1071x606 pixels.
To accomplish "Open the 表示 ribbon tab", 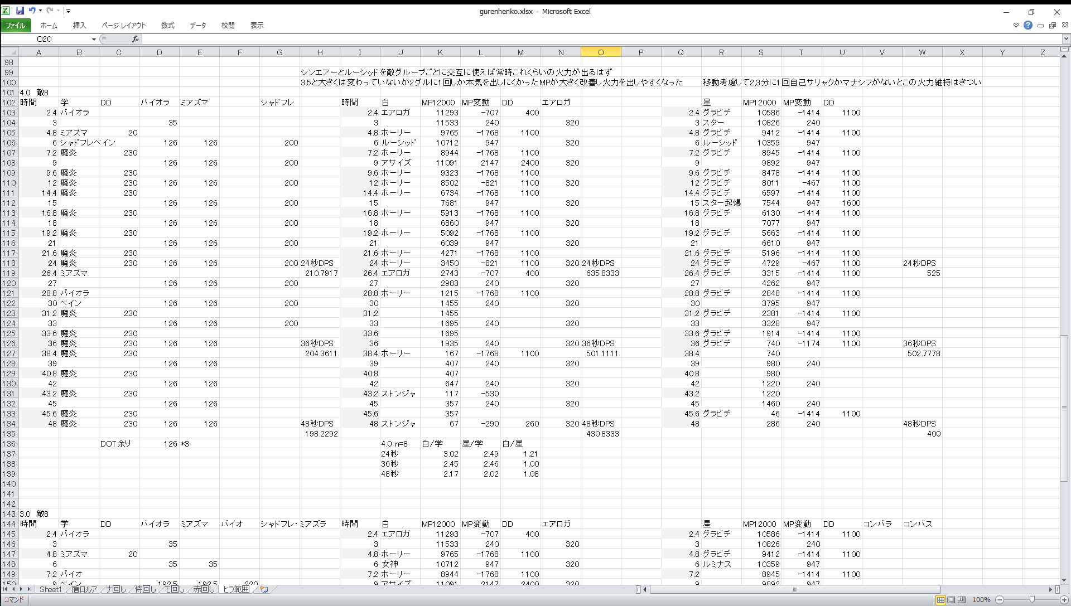I will coord(257,26).
